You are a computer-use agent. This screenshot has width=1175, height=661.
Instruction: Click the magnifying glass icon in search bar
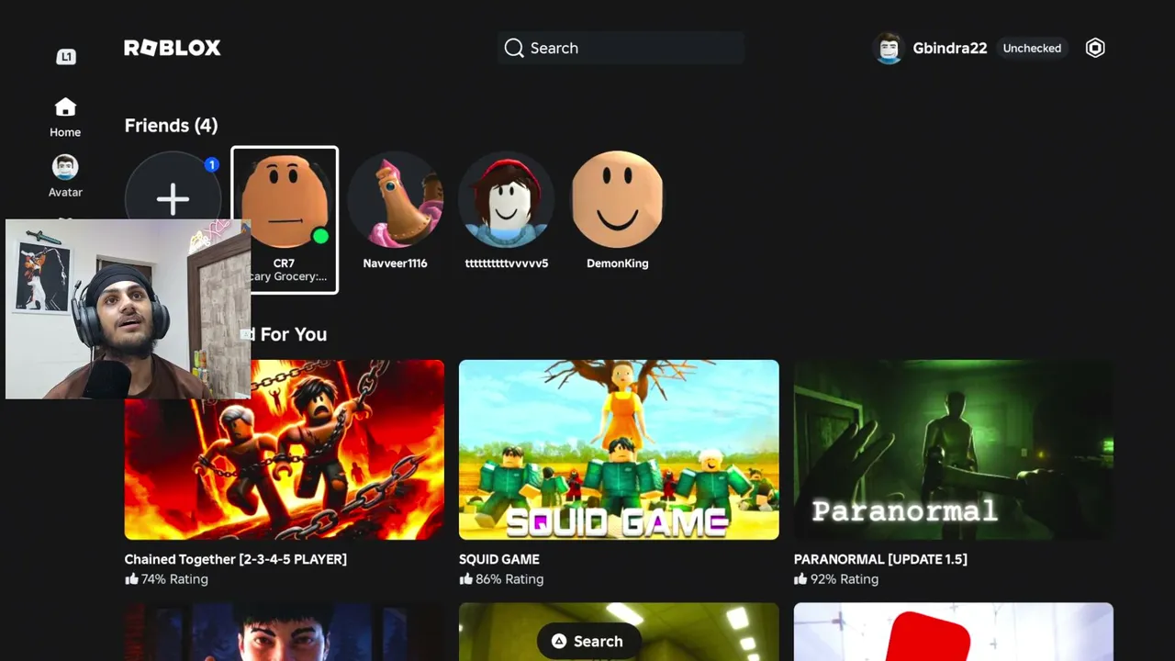pyautogui.click(x=514, y=48)
